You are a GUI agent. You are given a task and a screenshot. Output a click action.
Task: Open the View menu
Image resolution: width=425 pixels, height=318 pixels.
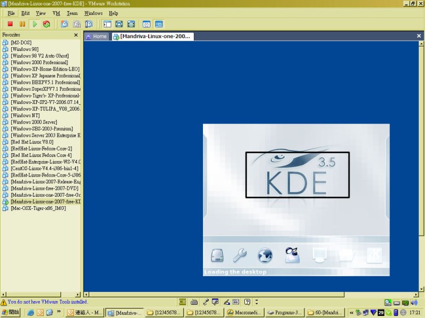coord(41,13)
